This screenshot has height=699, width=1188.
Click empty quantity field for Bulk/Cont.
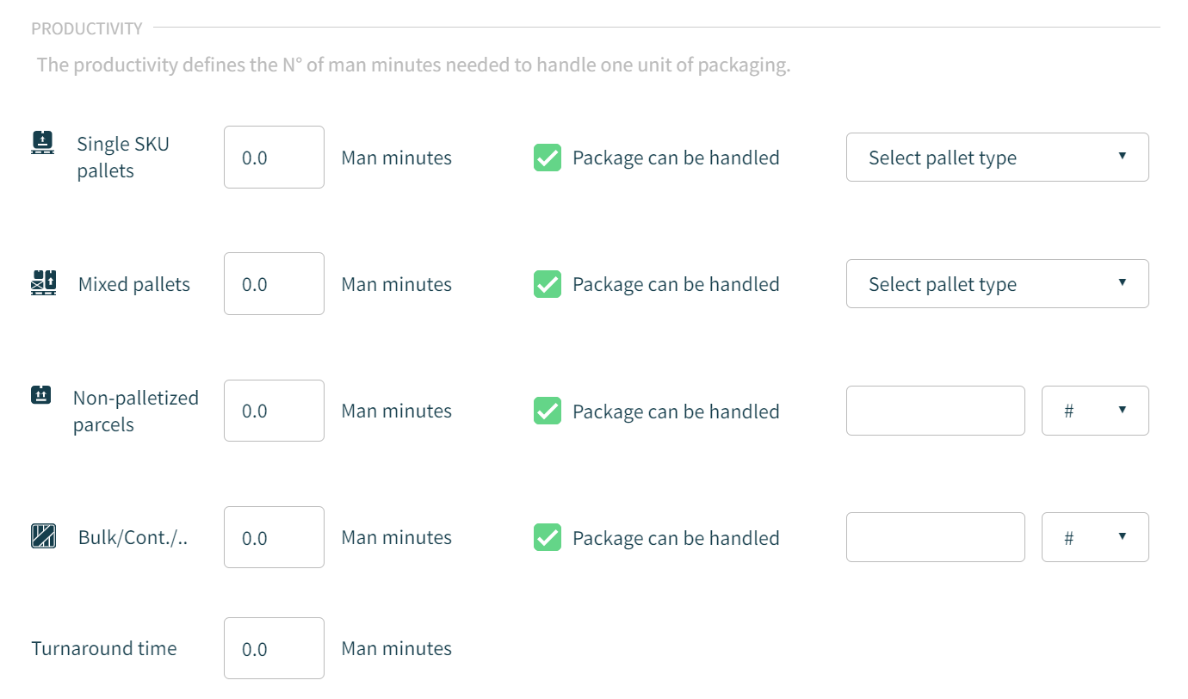(936, 537)
